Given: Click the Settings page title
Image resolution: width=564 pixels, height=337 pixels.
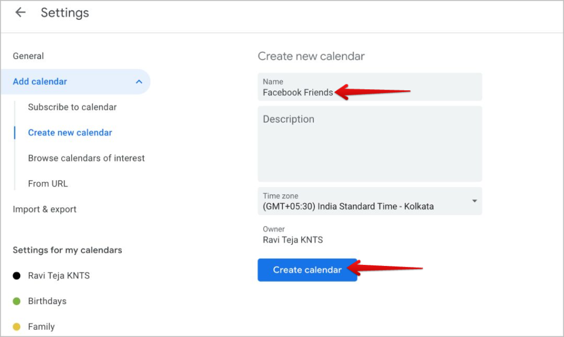Looking at the screenshot, I should [65, 13].
